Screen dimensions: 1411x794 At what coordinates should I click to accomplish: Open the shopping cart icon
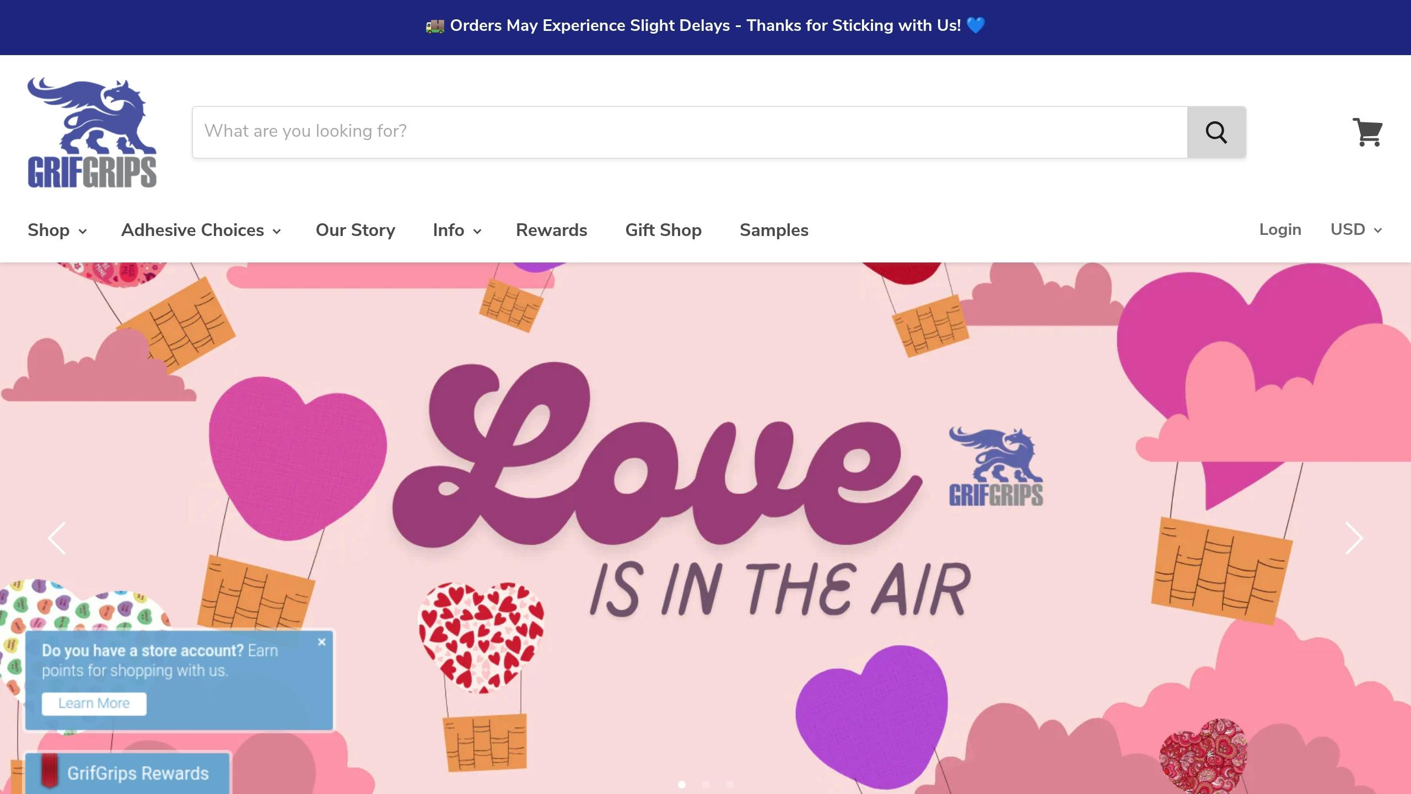pyautogui.click(x=1367, y=132)
